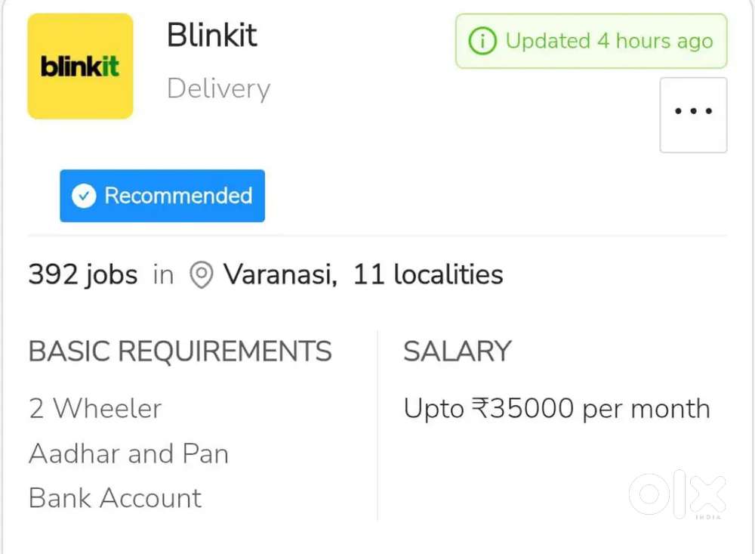Click the BASIC REQUIREMENTS heading
This screenshot has height=554, width=755.
point(180,351)
